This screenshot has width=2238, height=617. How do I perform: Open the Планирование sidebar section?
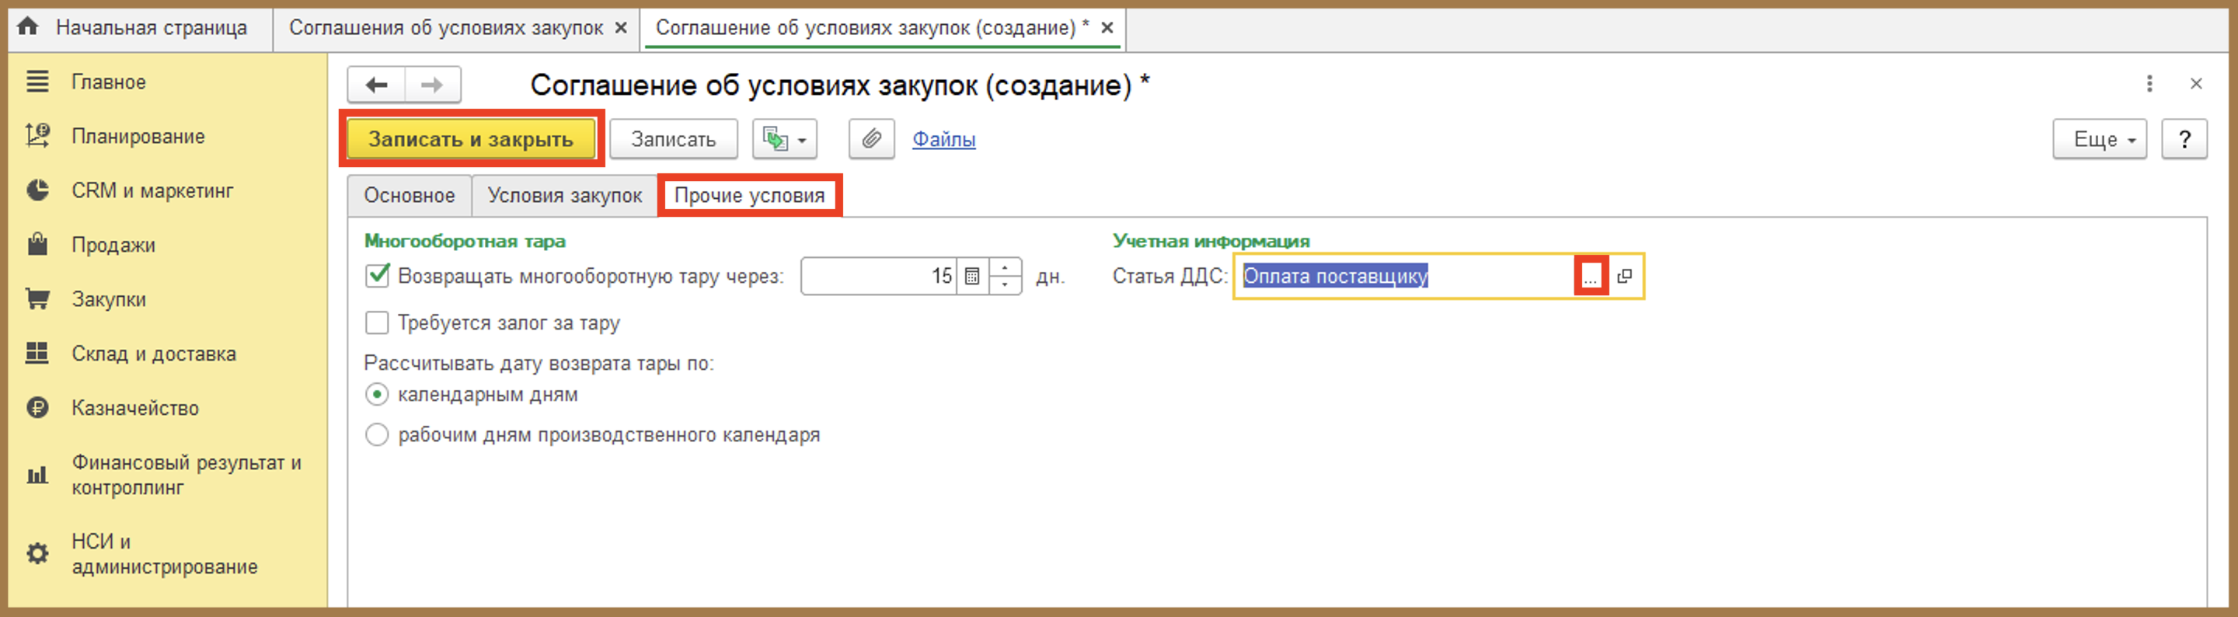tap(138, 137)
